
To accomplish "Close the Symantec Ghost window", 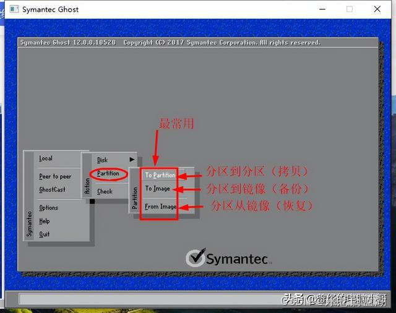I will pyautogui.click(x=377, y=9).
